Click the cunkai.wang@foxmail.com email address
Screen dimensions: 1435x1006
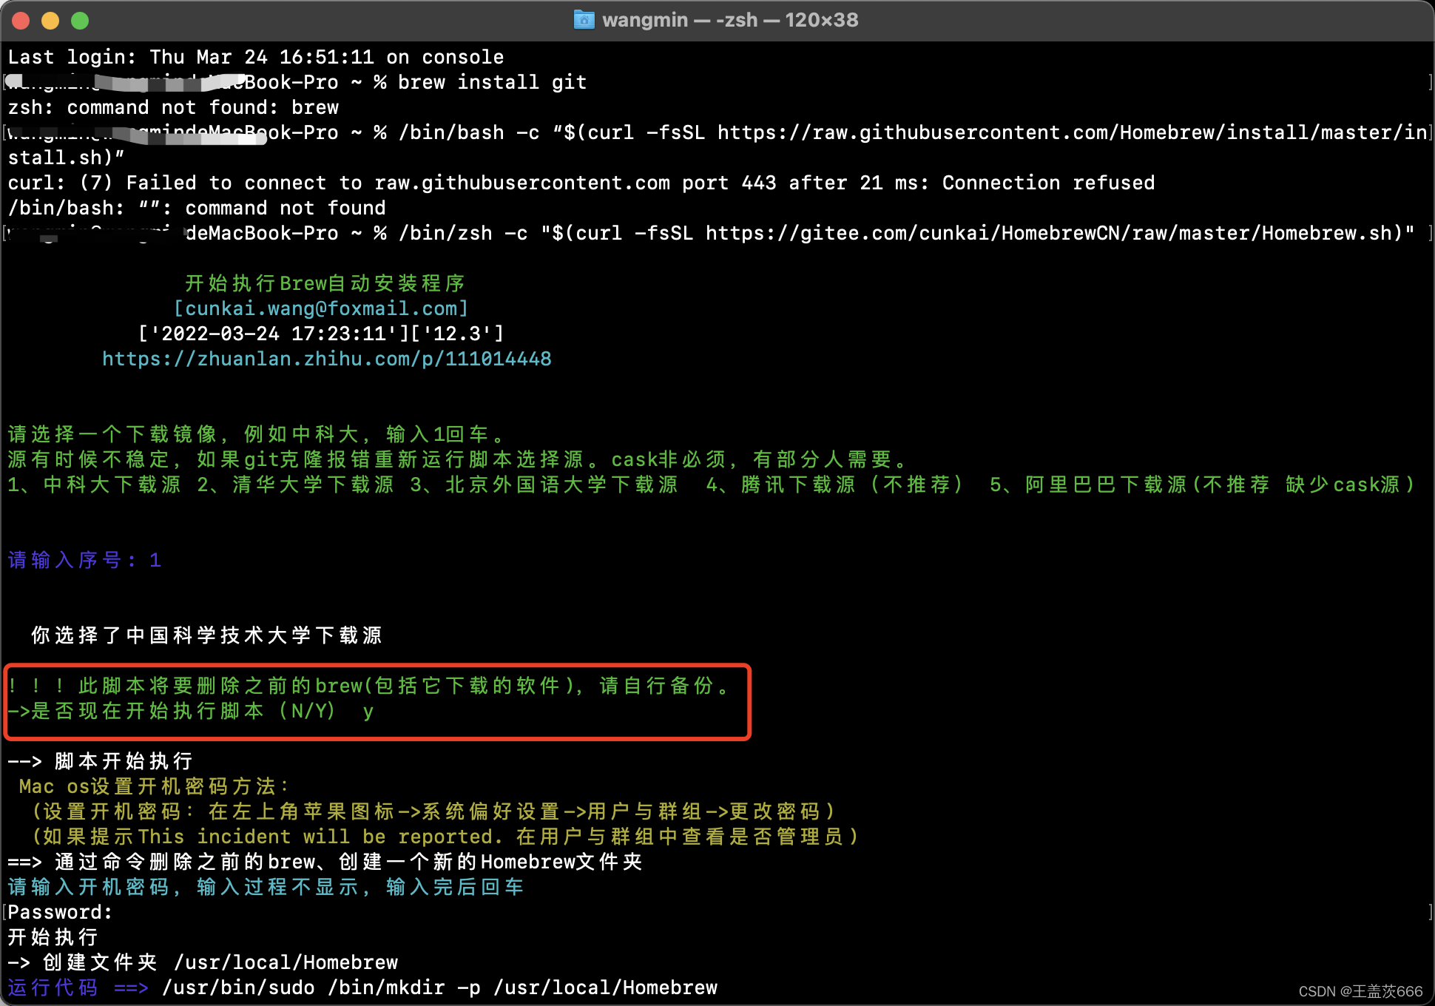(x=321, y=308)
